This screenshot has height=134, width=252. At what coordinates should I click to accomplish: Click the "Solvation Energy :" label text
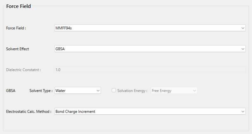pyautogui.click(x=132, y=90)
